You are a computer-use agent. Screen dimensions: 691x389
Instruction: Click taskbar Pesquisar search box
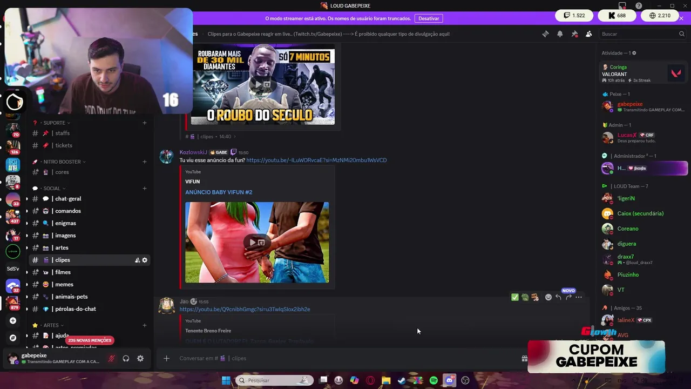274,380
